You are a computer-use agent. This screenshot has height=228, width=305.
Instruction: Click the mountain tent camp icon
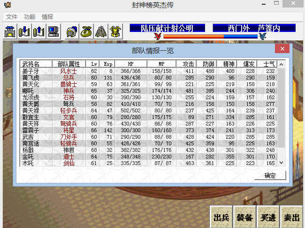pos(101,31)
